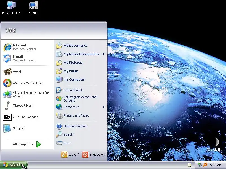Click the Internet Explorer subtitle text
This screenshot has width=226, height=169.
(24, 49)
